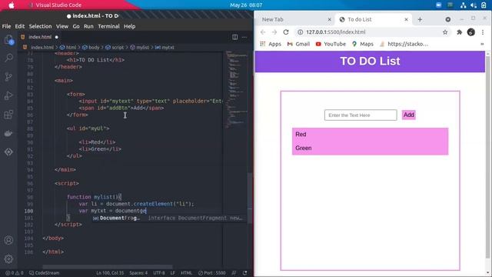Open the Accounts menu in VS Code

click(8, 240)
